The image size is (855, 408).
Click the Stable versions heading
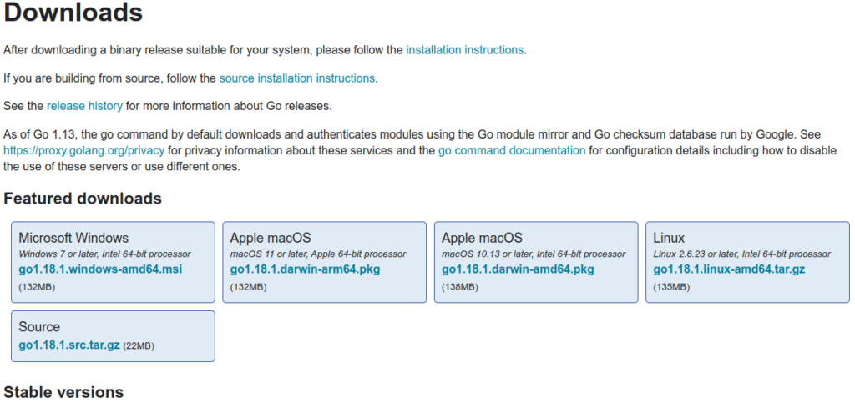tap(63, 392)
